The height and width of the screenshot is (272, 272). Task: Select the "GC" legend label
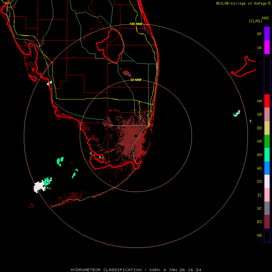(259, 209)
